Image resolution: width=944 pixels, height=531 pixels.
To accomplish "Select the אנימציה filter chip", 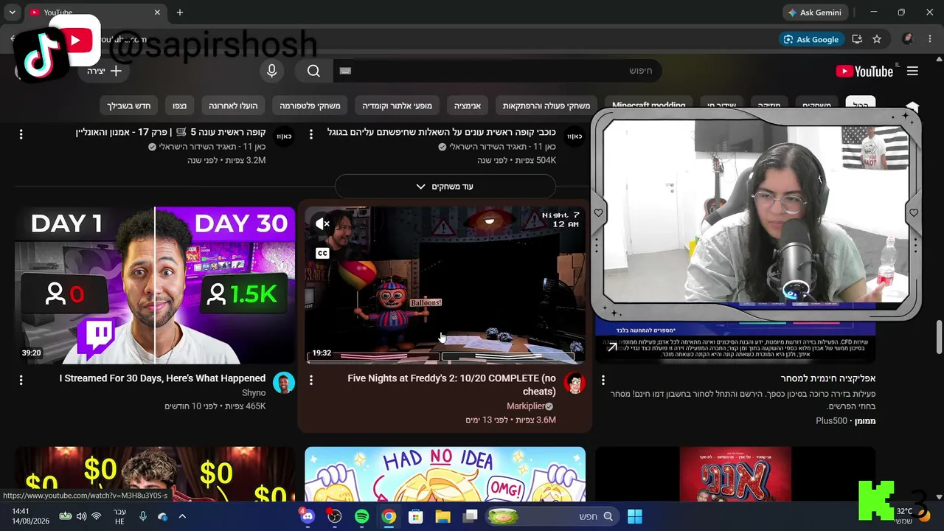I will coord(468,105).
